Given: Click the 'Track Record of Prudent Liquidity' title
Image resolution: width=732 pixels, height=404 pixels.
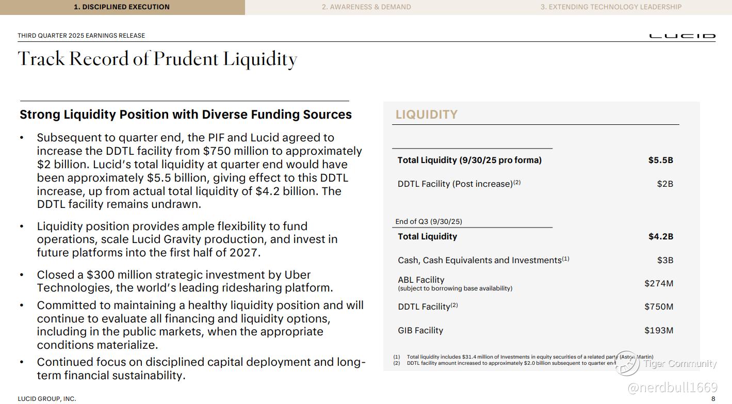Looking at the screenshot, I should coord(157,59).
